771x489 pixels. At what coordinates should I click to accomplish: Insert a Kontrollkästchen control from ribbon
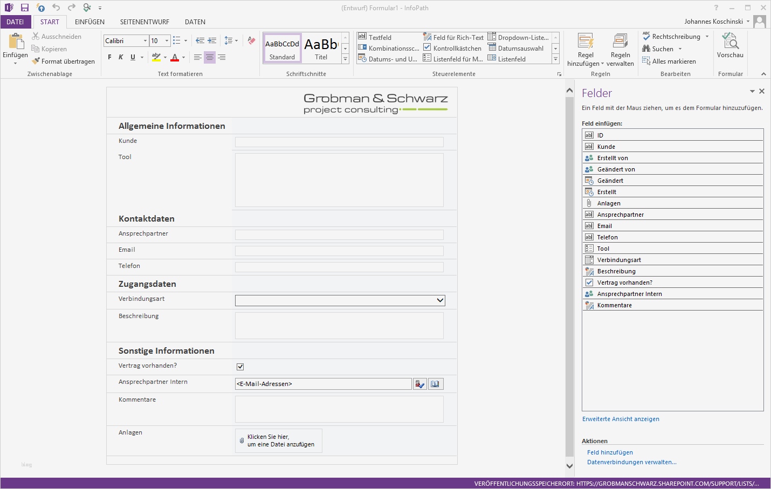pos(452,49)
